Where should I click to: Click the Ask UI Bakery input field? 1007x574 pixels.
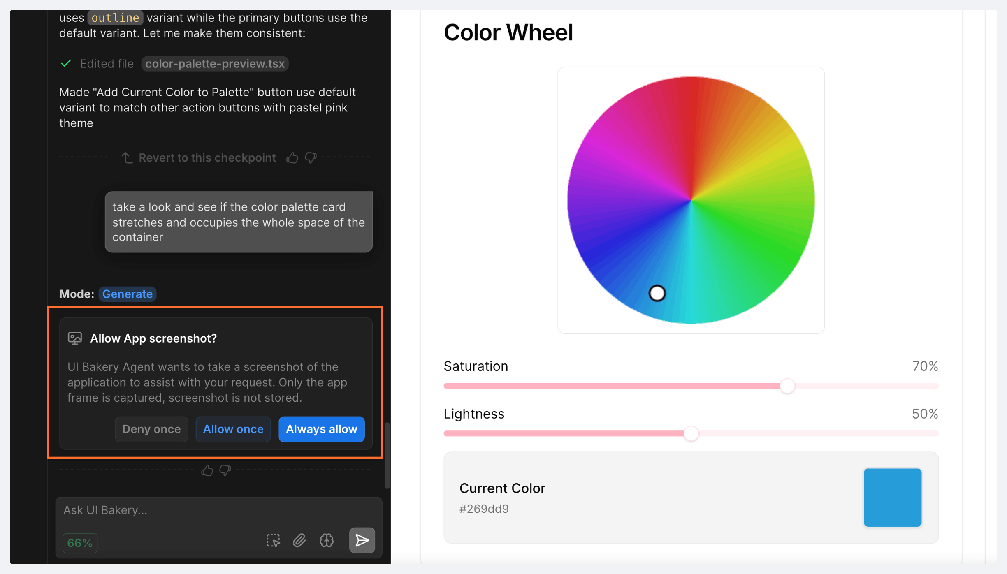pyautogui.click(x=218, y=510)
